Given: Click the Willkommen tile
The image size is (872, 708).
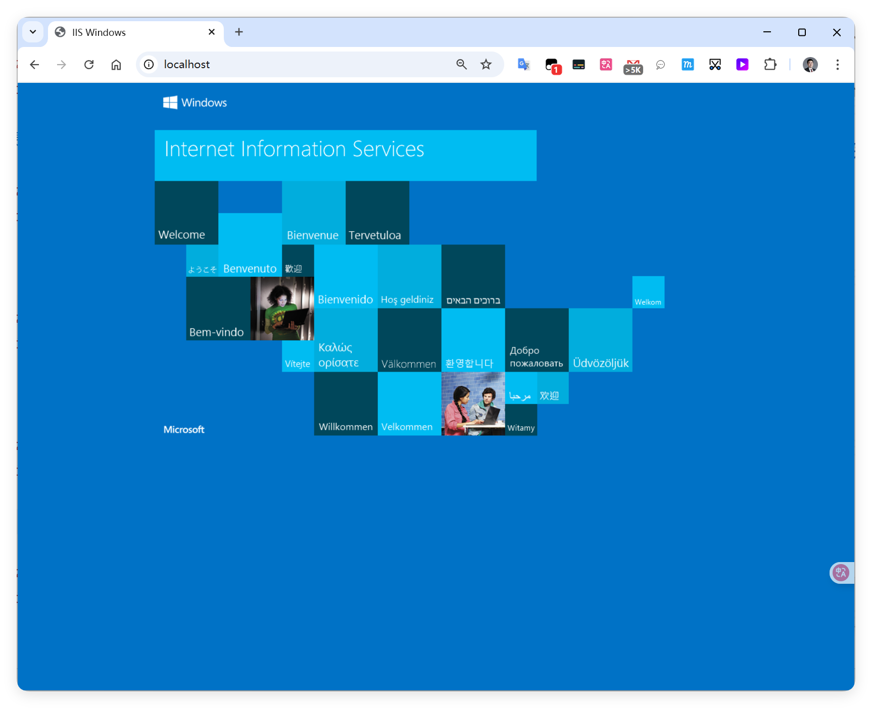Looking at the screenshot, I should [346, 403].
